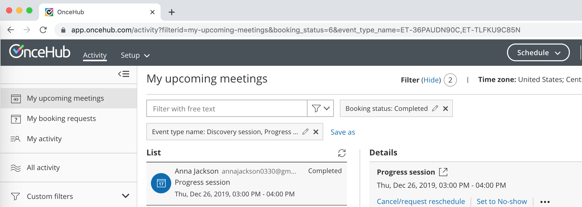The width and height of the screenshot is (582, 207).
Task: Click Set to No-show link
Action: click(x=501, y=201)
